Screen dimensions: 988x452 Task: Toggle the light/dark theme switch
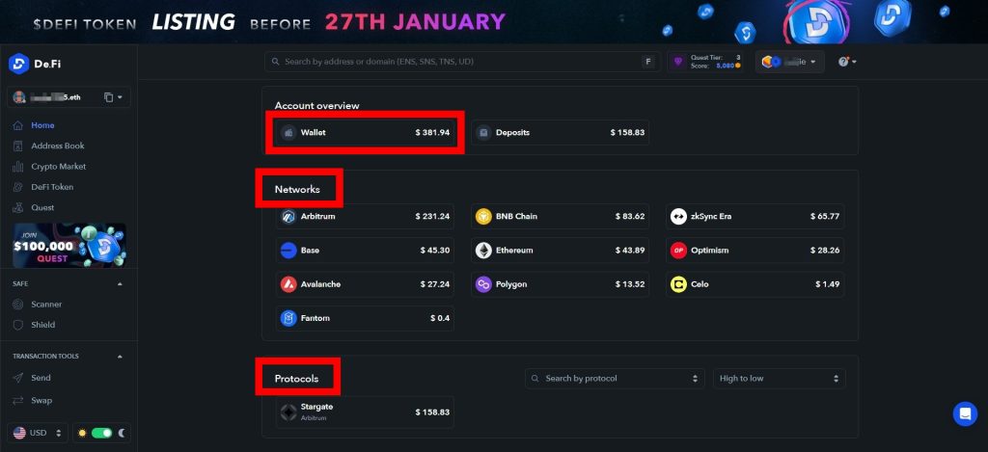(101, 433)
